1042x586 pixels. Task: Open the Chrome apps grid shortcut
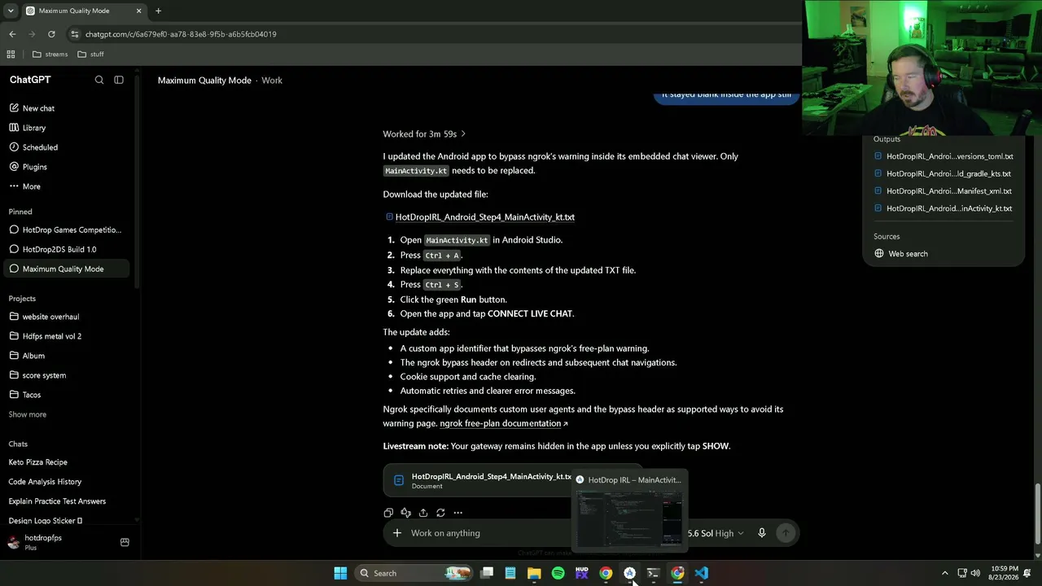[x=11, y=55]
